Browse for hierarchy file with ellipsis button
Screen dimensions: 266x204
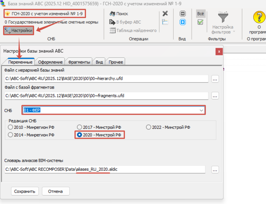tap(215, 79)
